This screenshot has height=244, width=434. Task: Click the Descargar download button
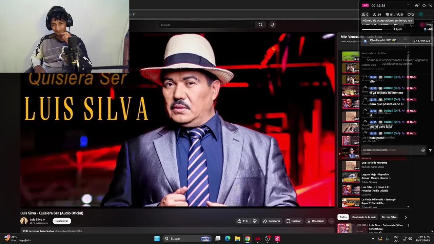tap(315, 221)
